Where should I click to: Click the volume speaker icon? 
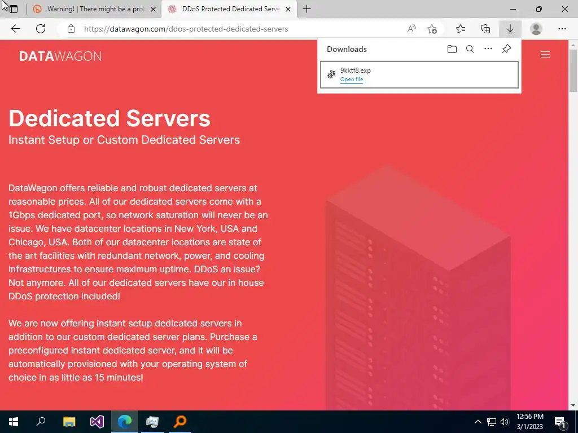[x=505, y=422]
